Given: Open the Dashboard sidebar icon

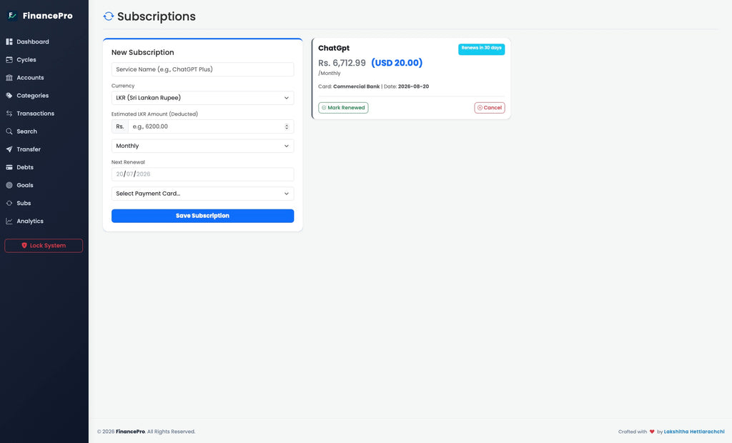Looking at the screenshot, I should (x=9, y=41).
